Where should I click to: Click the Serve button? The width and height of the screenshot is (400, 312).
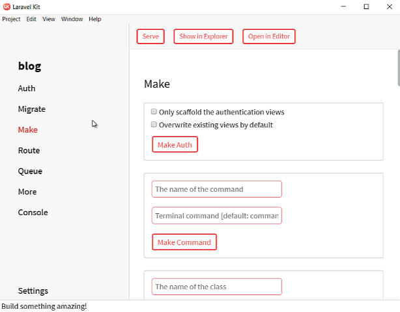click(150, 36)
